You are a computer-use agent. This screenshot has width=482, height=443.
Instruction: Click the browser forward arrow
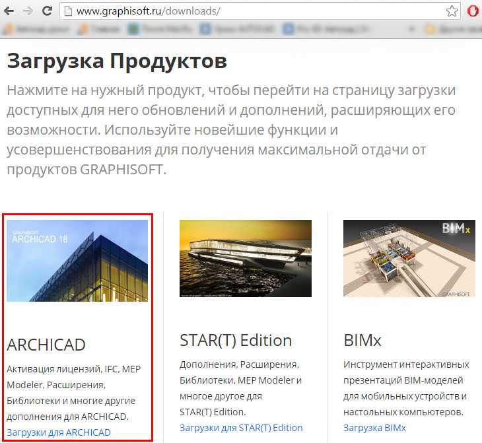tap(28, 11)
